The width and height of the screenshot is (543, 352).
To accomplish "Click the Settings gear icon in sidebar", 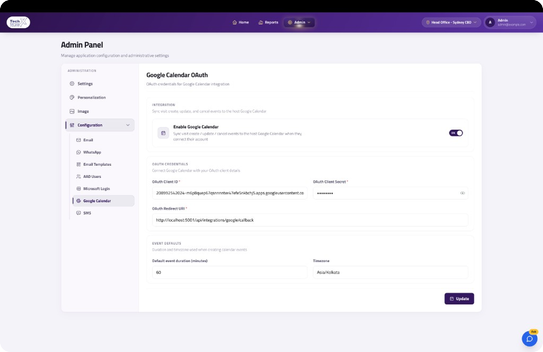I will [72, 84].
